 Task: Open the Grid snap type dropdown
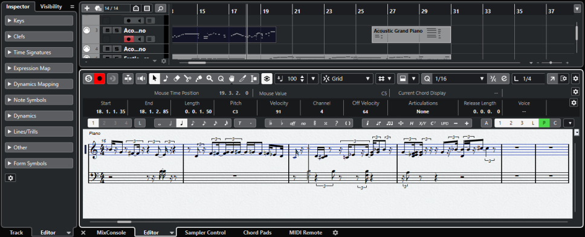[347, 79]
